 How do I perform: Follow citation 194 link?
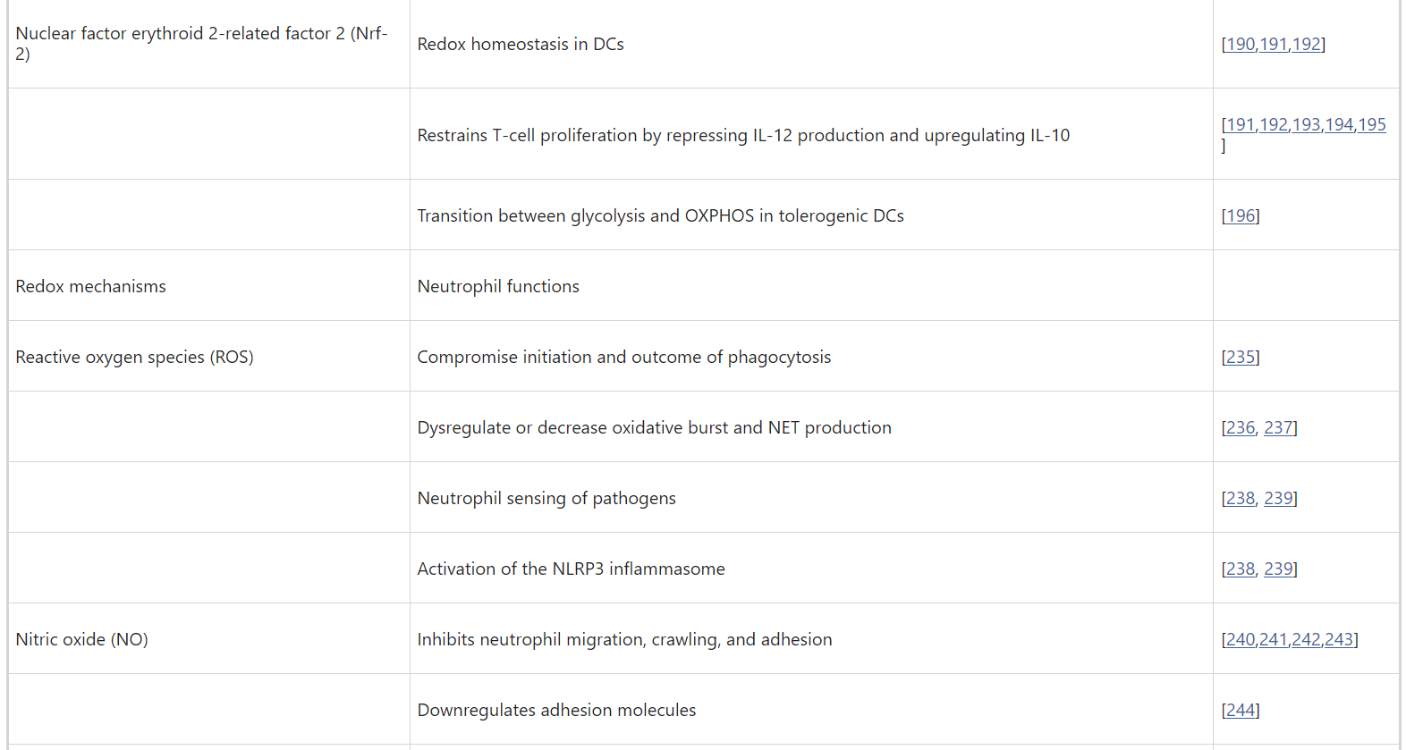pos(1339,125)
